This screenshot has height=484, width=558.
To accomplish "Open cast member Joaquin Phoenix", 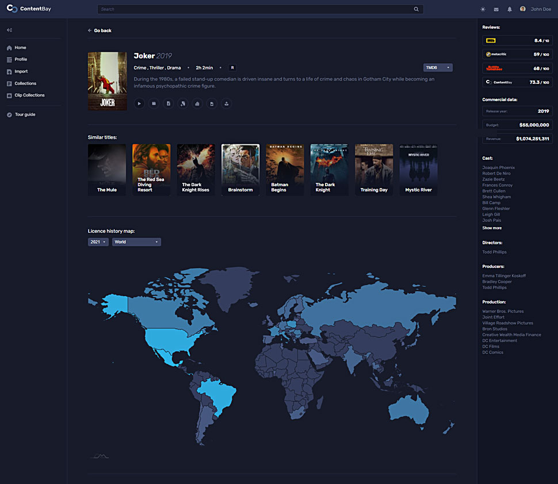I will pos(498,167).
